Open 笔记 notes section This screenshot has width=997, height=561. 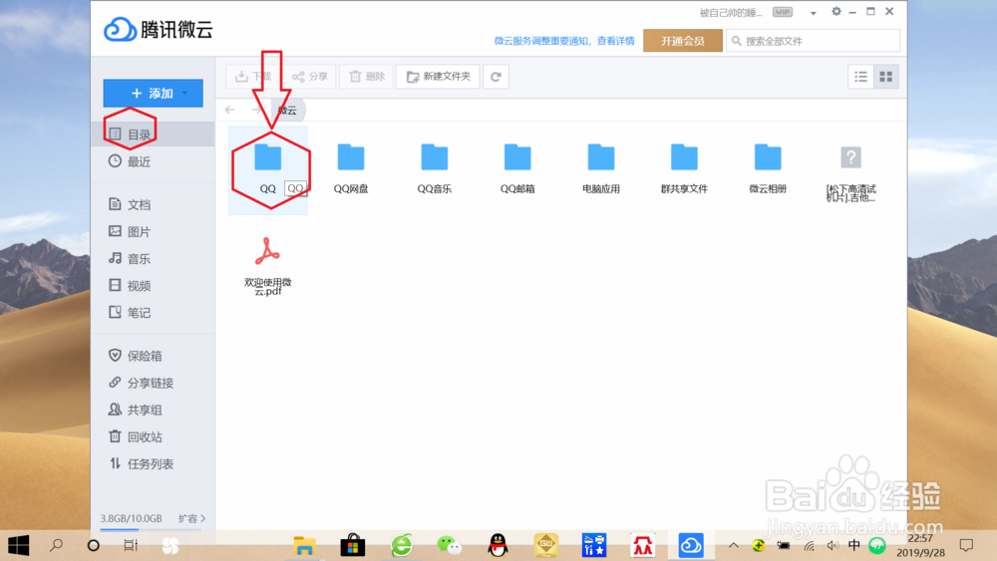tap(153, 312)
